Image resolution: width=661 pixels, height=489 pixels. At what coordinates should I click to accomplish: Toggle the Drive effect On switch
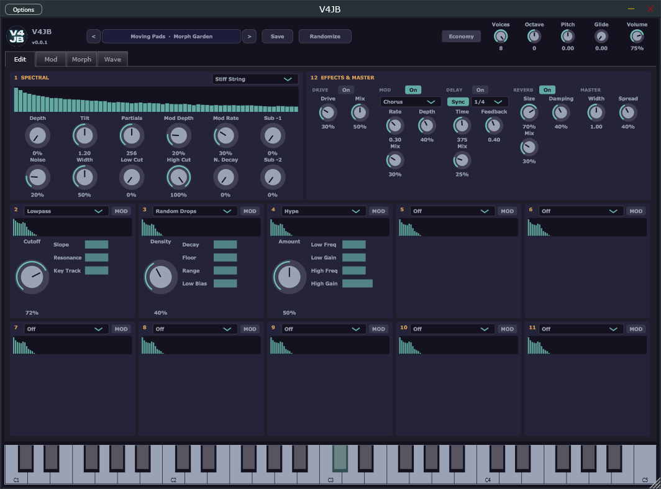[345, 90]
